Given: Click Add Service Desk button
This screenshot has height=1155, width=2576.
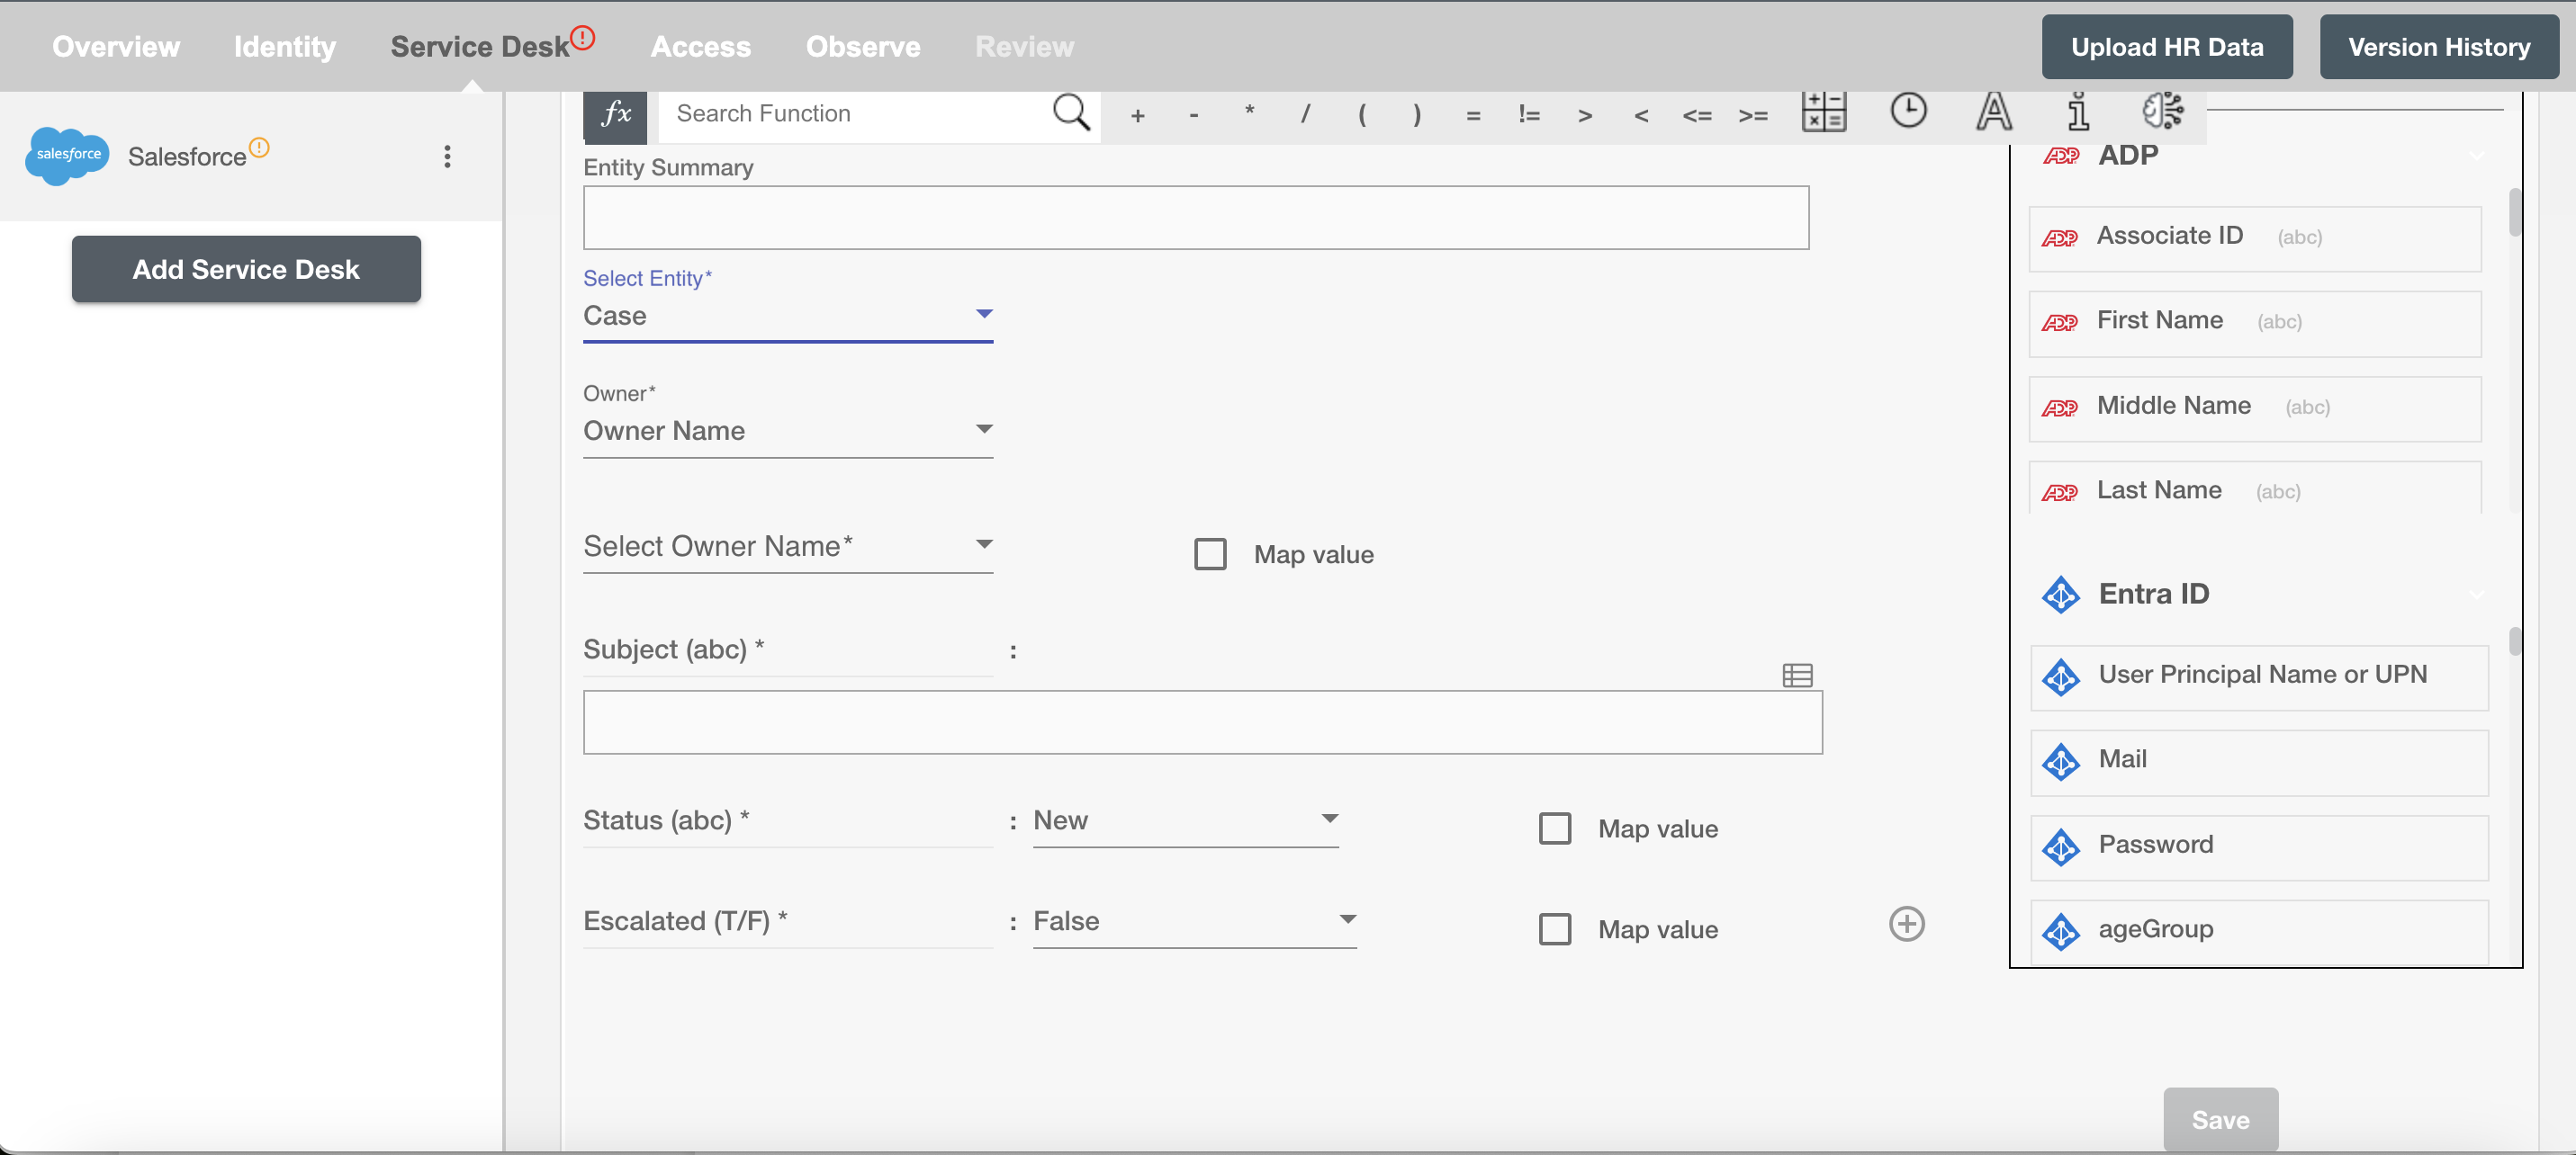Looking at the screenshot, I should tap(246, 269).
